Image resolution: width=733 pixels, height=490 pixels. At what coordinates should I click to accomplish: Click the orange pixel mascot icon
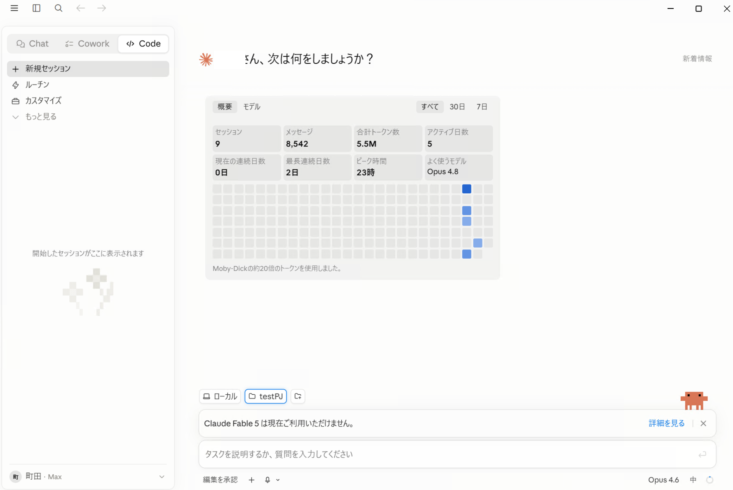[x=694, y=400]
